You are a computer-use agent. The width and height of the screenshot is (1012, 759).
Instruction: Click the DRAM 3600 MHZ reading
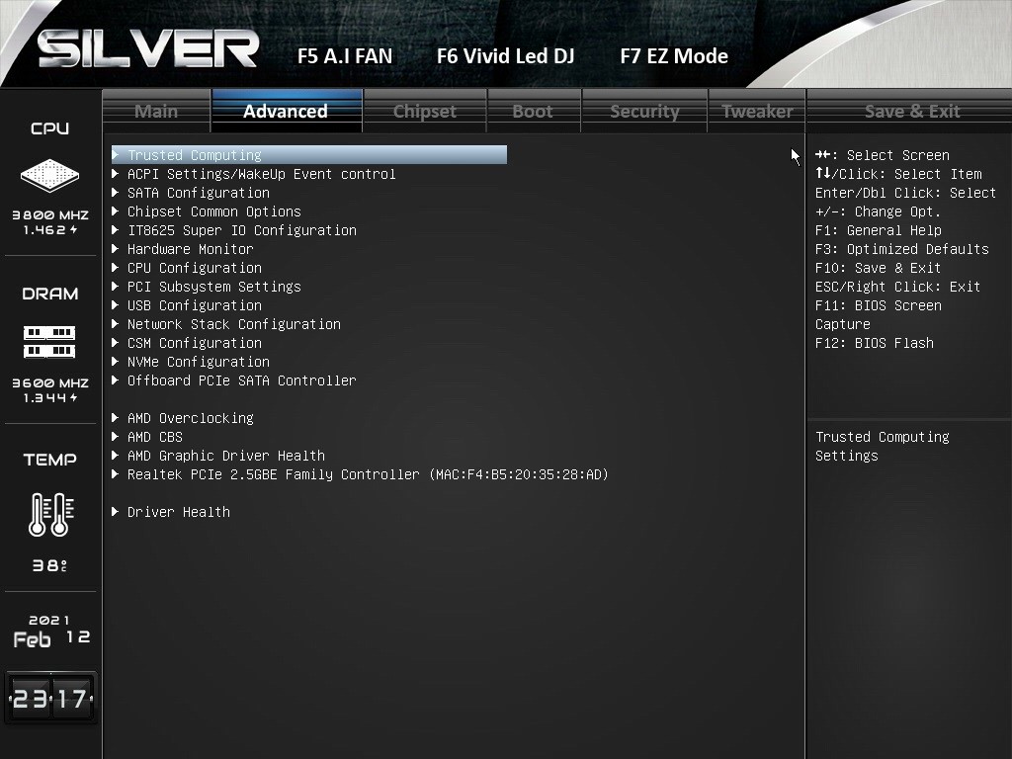[x=50, y=382]
